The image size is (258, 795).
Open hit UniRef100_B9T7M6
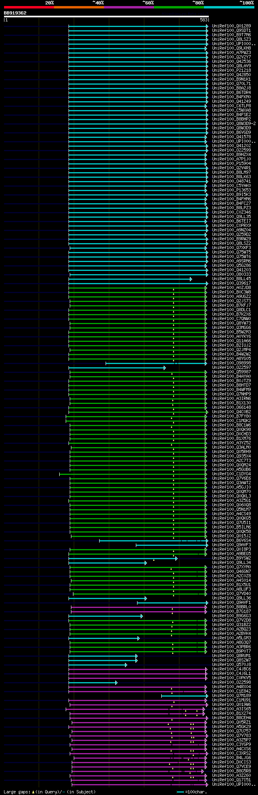tap(231, 35)
